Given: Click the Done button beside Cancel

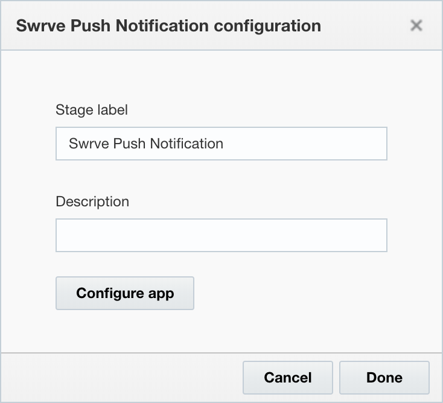Looking at the screenshot, I should coord(384,378).
